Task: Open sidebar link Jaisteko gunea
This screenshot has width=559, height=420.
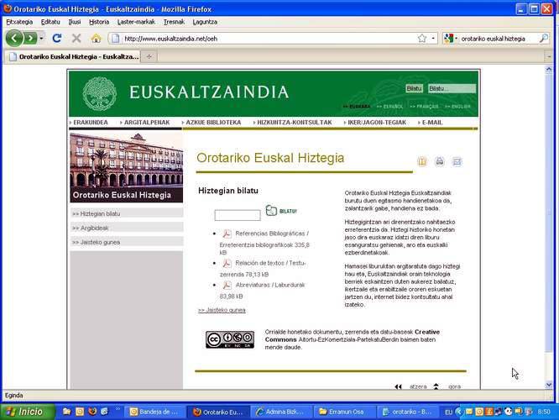Action: pyautogui.click(x=127, y=242)
